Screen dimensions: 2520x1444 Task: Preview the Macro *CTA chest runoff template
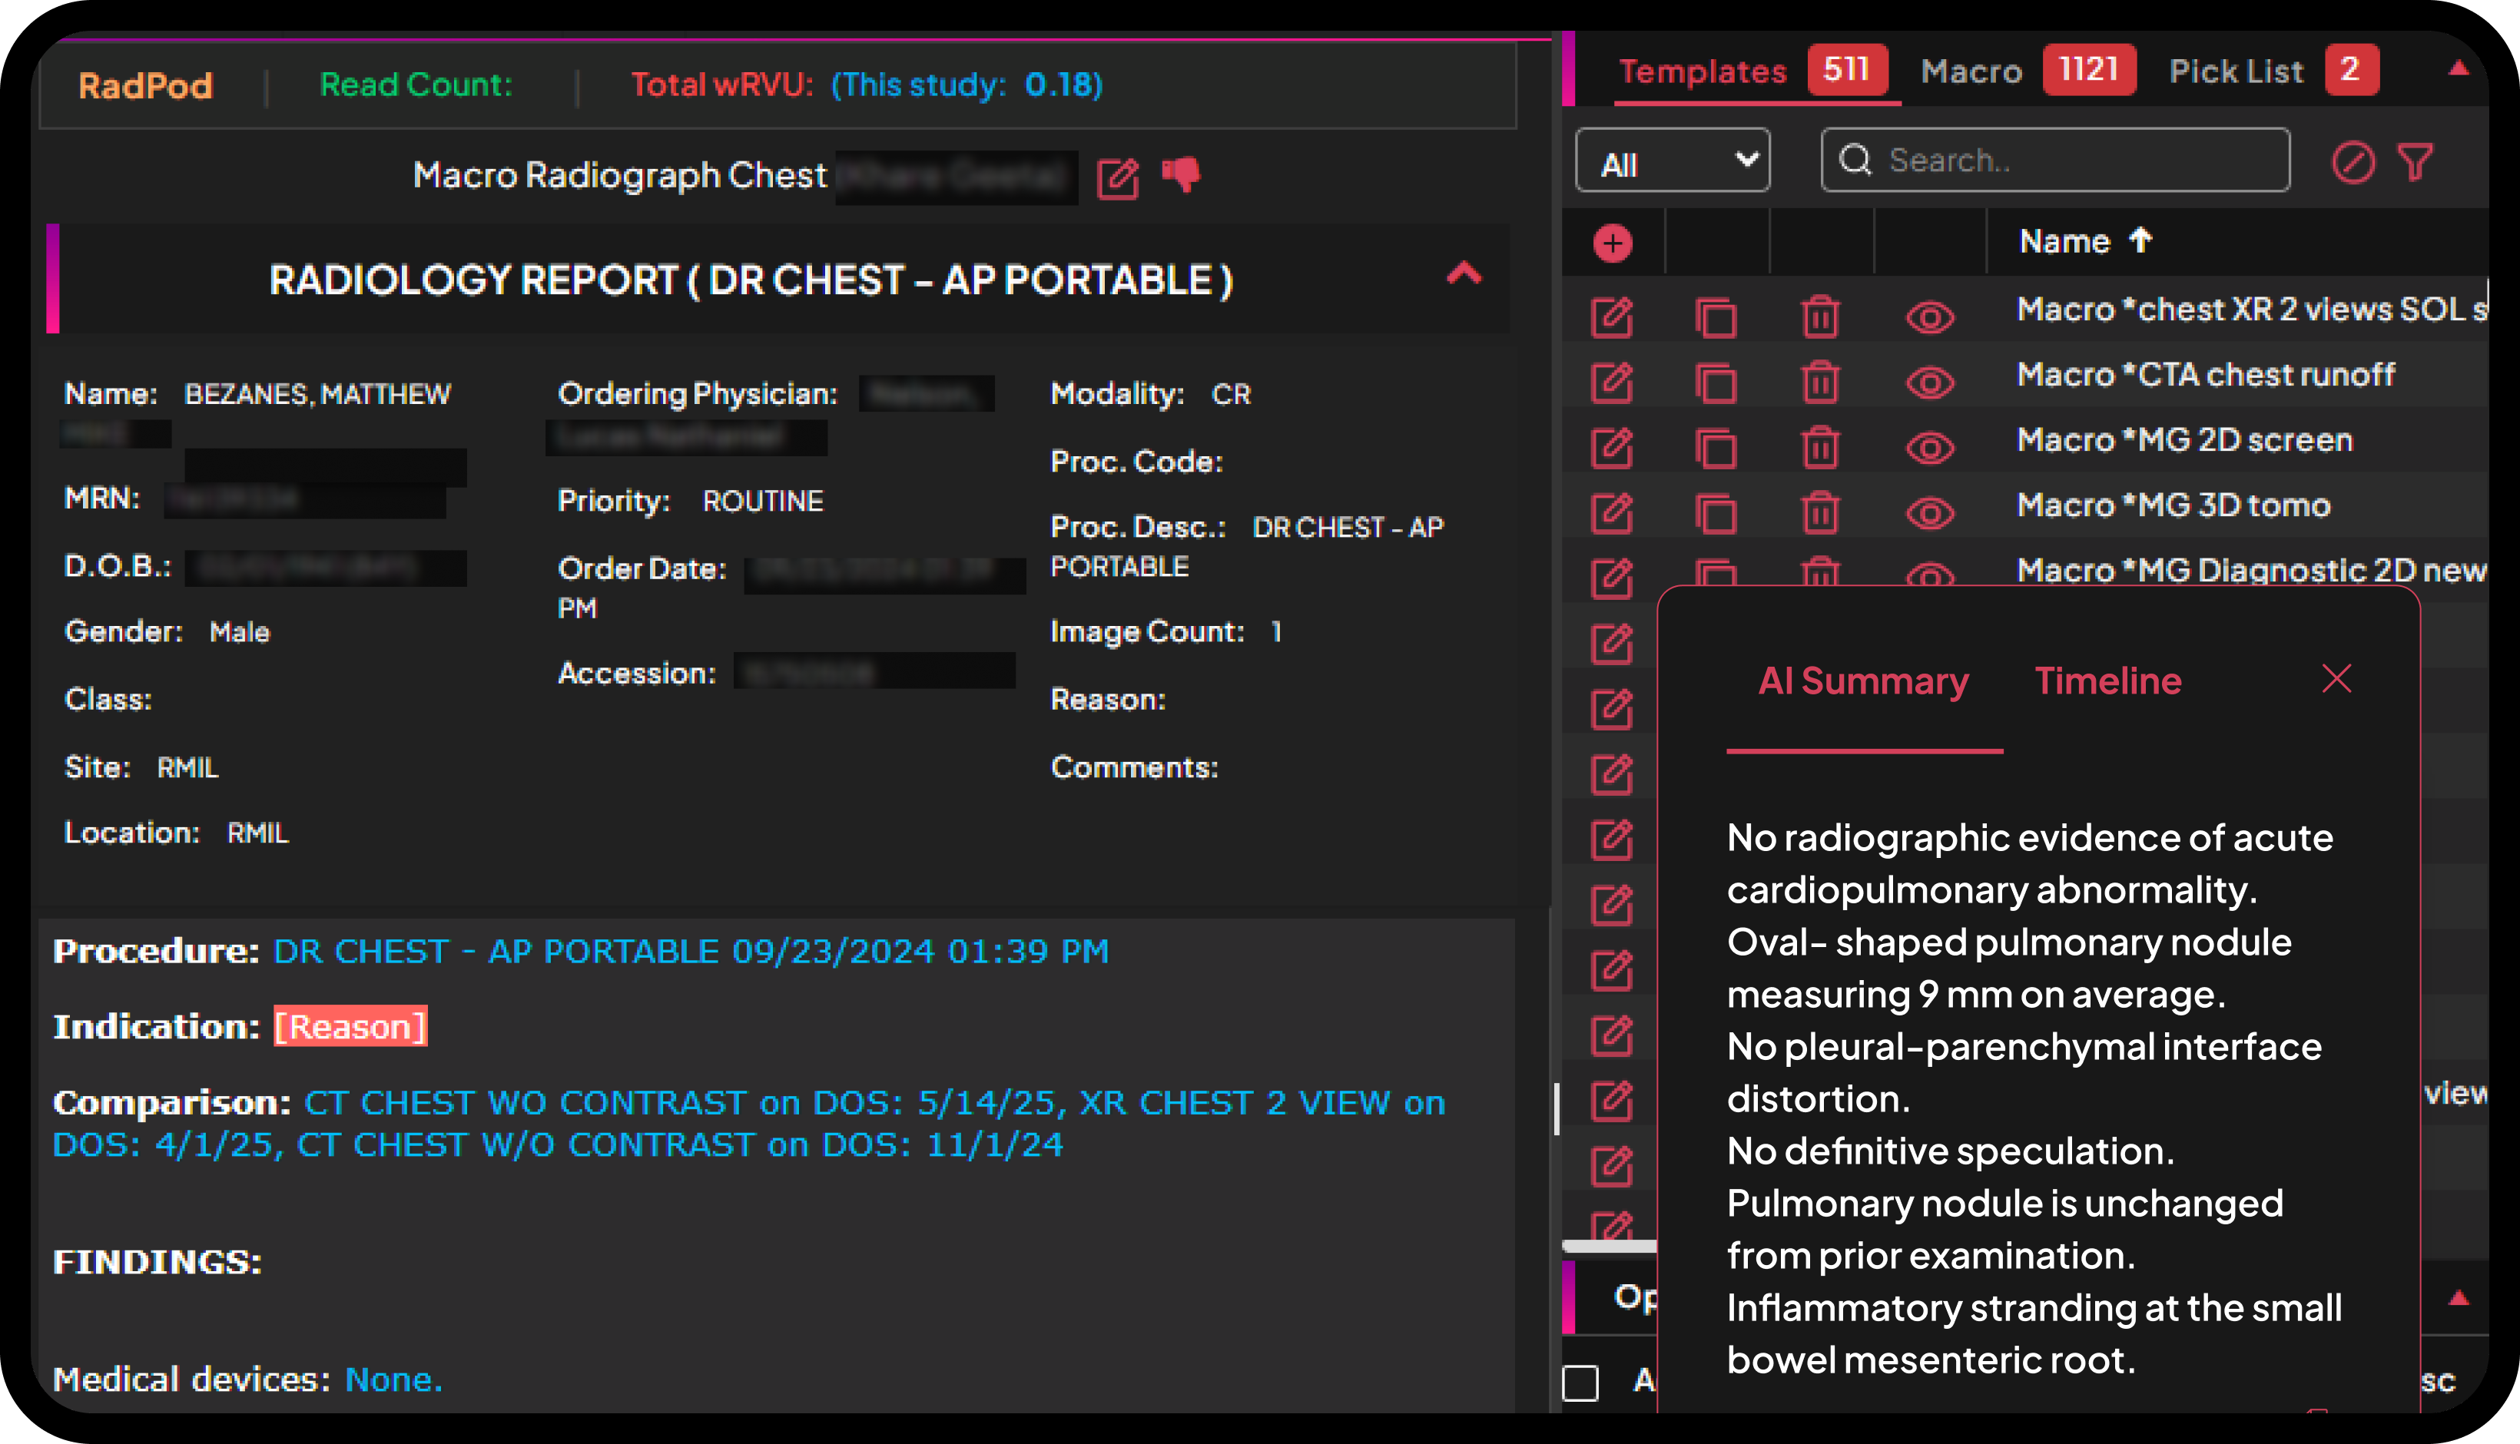tap(1929, 383)
